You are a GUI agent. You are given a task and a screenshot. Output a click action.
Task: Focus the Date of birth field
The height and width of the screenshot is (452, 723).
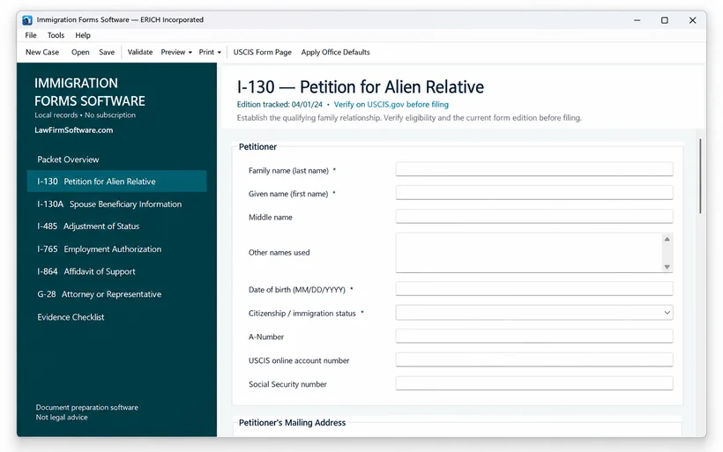[x=534, y=288]
